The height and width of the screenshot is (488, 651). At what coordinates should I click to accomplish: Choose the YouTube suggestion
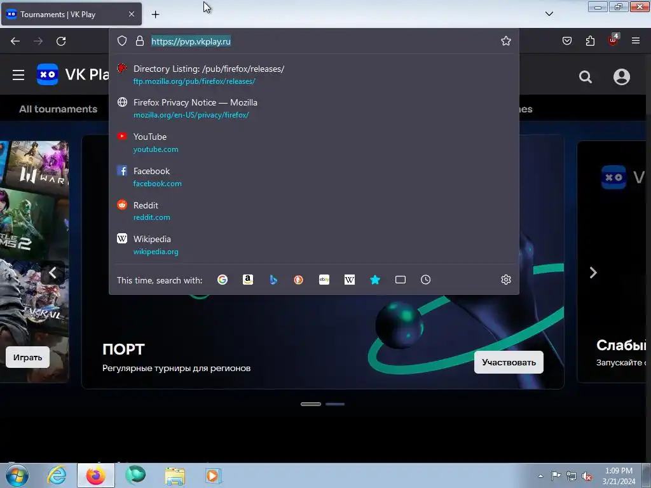coord(314,143)
